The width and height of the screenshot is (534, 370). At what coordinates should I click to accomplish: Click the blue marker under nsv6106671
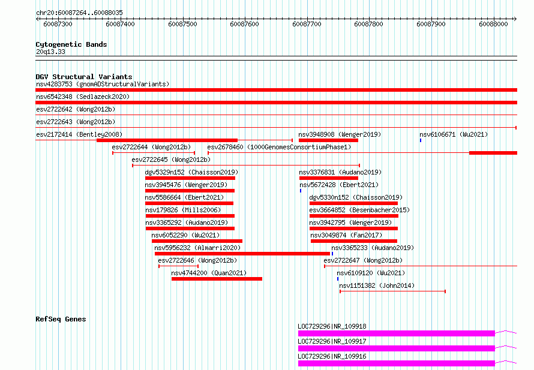[x=421, y=140]
